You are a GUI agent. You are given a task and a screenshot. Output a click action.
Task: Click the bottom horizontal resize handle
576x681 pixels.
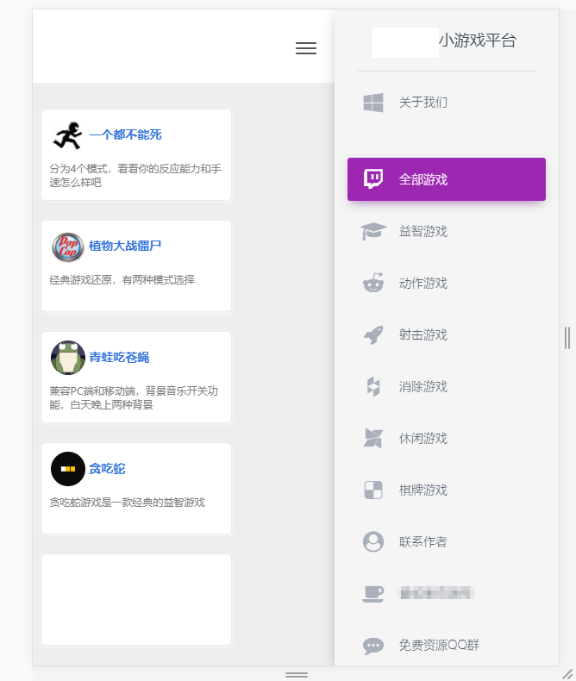(x=297, y=674)
